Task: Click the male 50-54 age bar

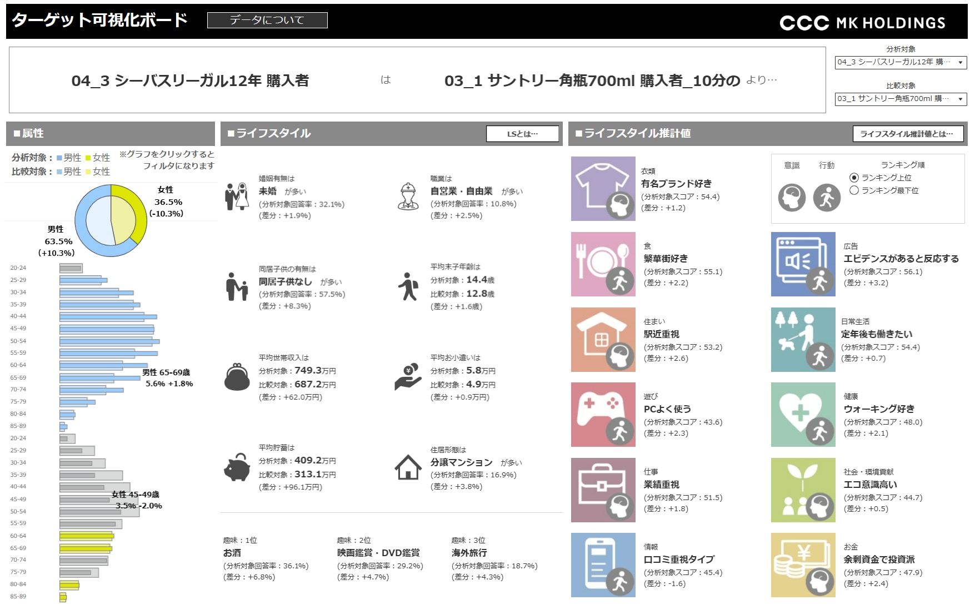Action: tap(109, 341)
